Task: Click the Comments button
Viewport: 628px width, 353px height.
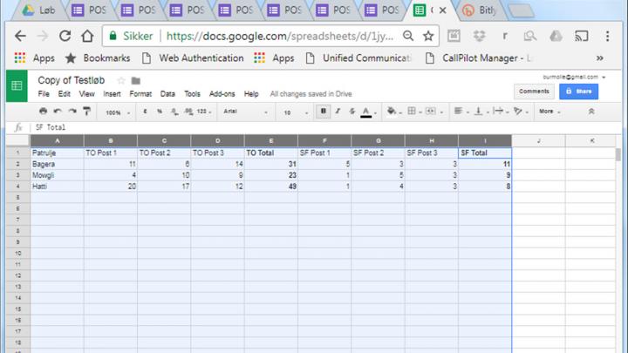Action: [x=534, y=91]
